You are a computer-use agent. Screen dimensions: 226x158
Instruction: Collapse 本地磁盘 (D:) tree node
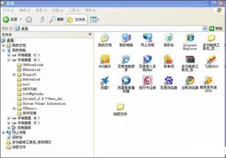(x=9, y=60)
